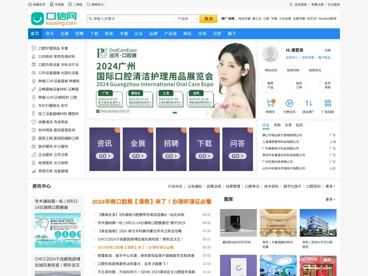This screenshot has width=368, height=276.
Task: Click the 购物车 icon in member panel
Action: 270,103
